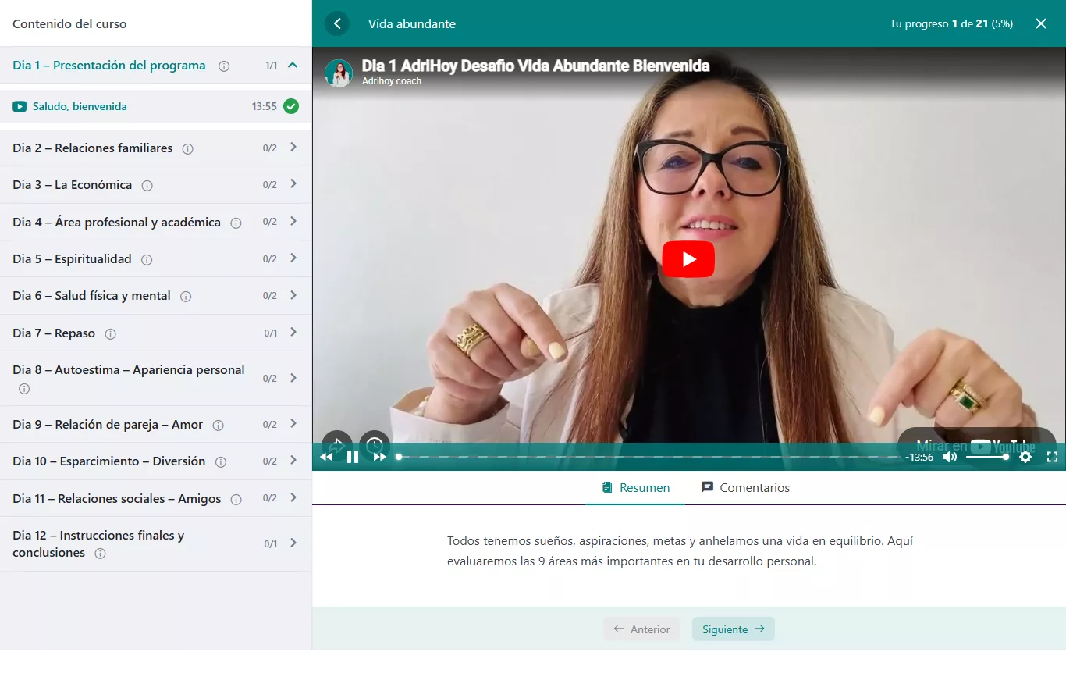Rewind the video with the double-arrow icon
The height and width of the screenshot is (684, 1066).
327,457
